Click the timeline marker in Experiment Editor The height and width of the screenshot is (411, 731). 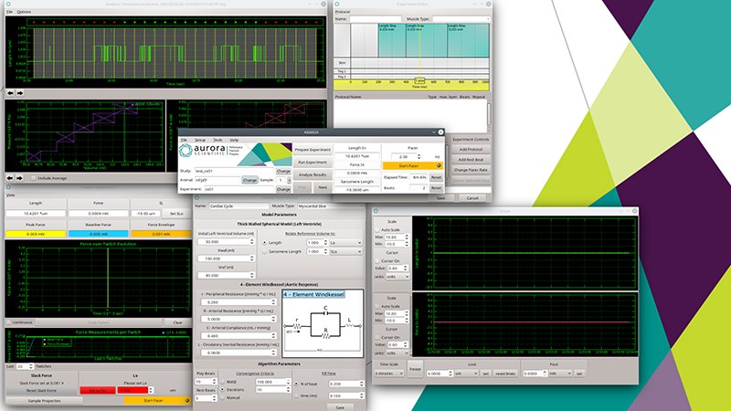point(419,81)
